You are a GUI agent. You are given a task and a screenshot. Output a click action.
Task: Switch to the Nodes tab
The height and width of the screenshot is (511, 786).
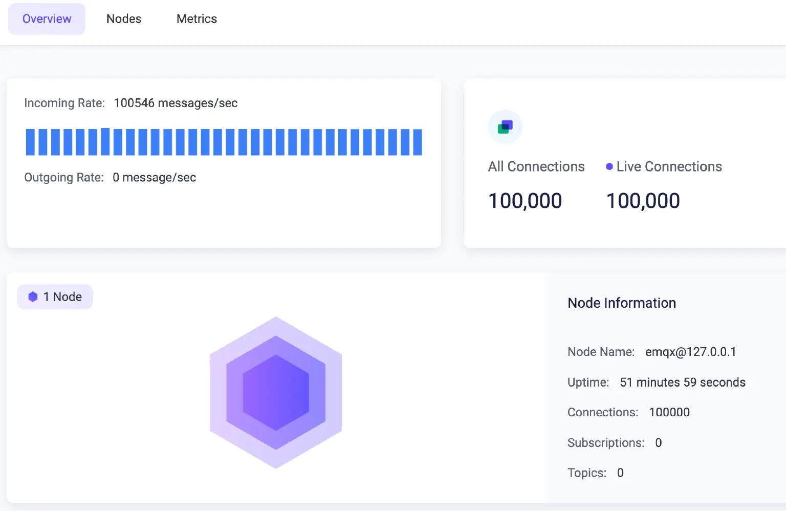(x=123, y=18)
